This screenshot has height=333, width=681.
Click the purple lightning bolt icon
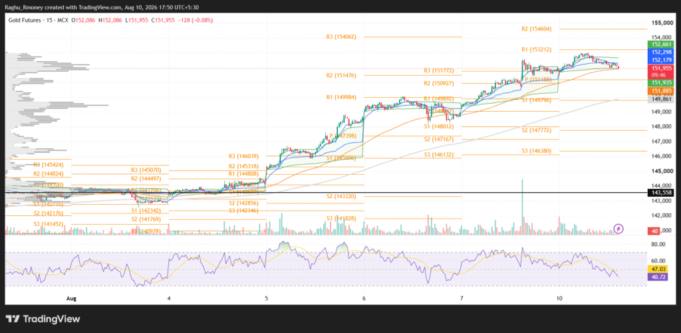pyautogui.click(x=619, y=229)
